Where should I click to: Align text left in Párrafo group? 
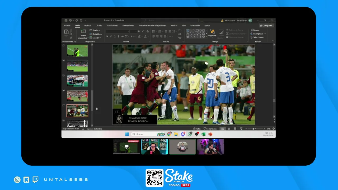click(154, 36)
